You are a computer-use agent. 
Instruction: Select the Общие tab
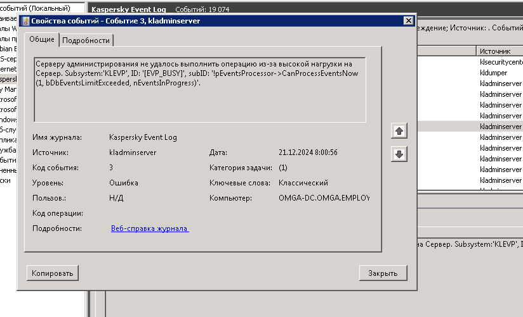(x=42, y=39)
